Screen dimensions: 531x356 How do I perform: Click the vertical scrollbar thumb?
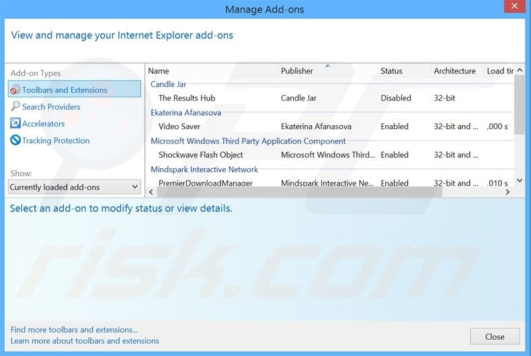pyautogui.click(x=520, y=105)
